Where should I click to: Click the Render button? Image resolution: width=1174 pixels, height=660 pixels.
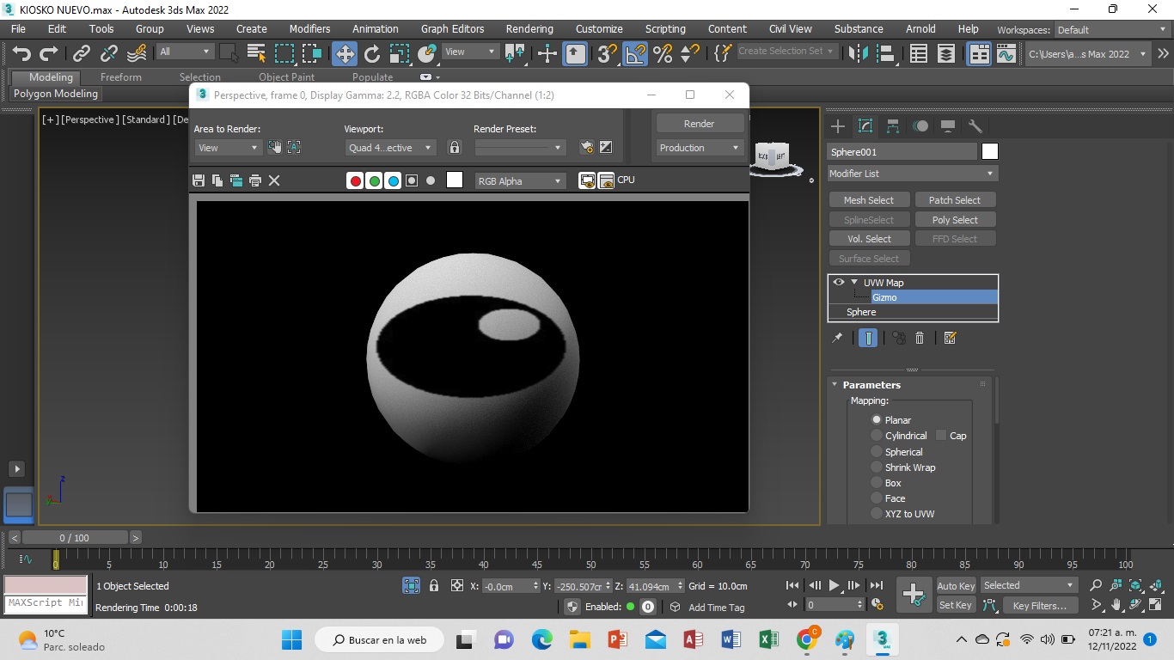699,124
